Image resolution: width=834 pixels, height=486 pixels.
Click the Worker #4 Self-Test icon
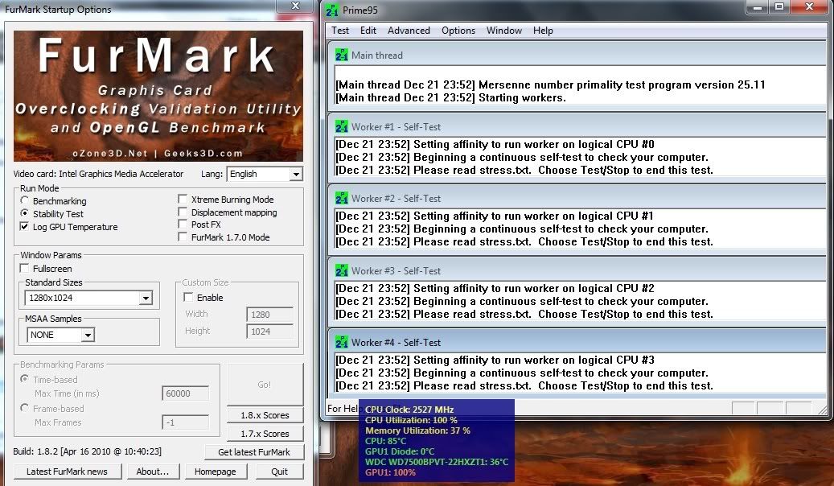coord(342,343)
